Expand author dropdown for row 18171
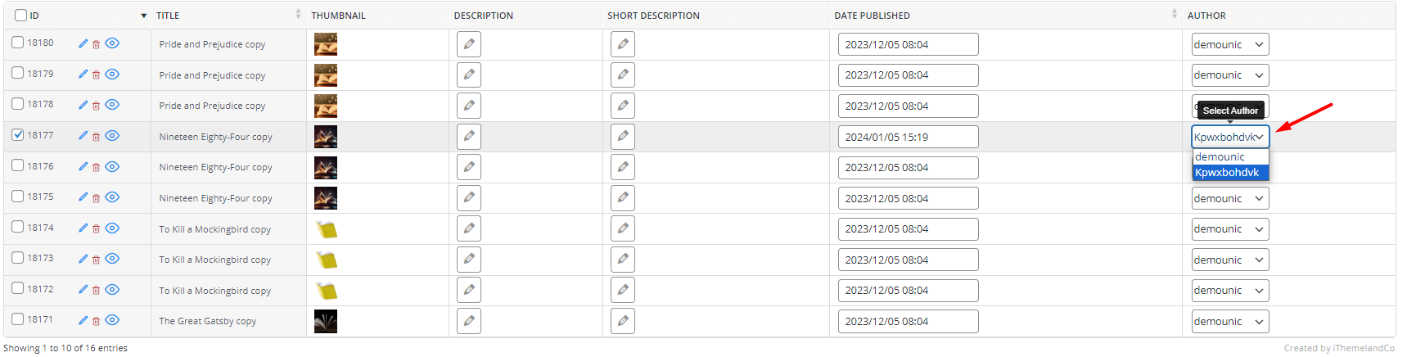1407x357 pixels. (x=1230, y=321)
